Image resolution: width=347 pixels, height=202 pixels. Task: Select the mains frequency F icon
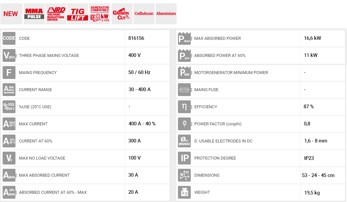click(x=9, y=72)
